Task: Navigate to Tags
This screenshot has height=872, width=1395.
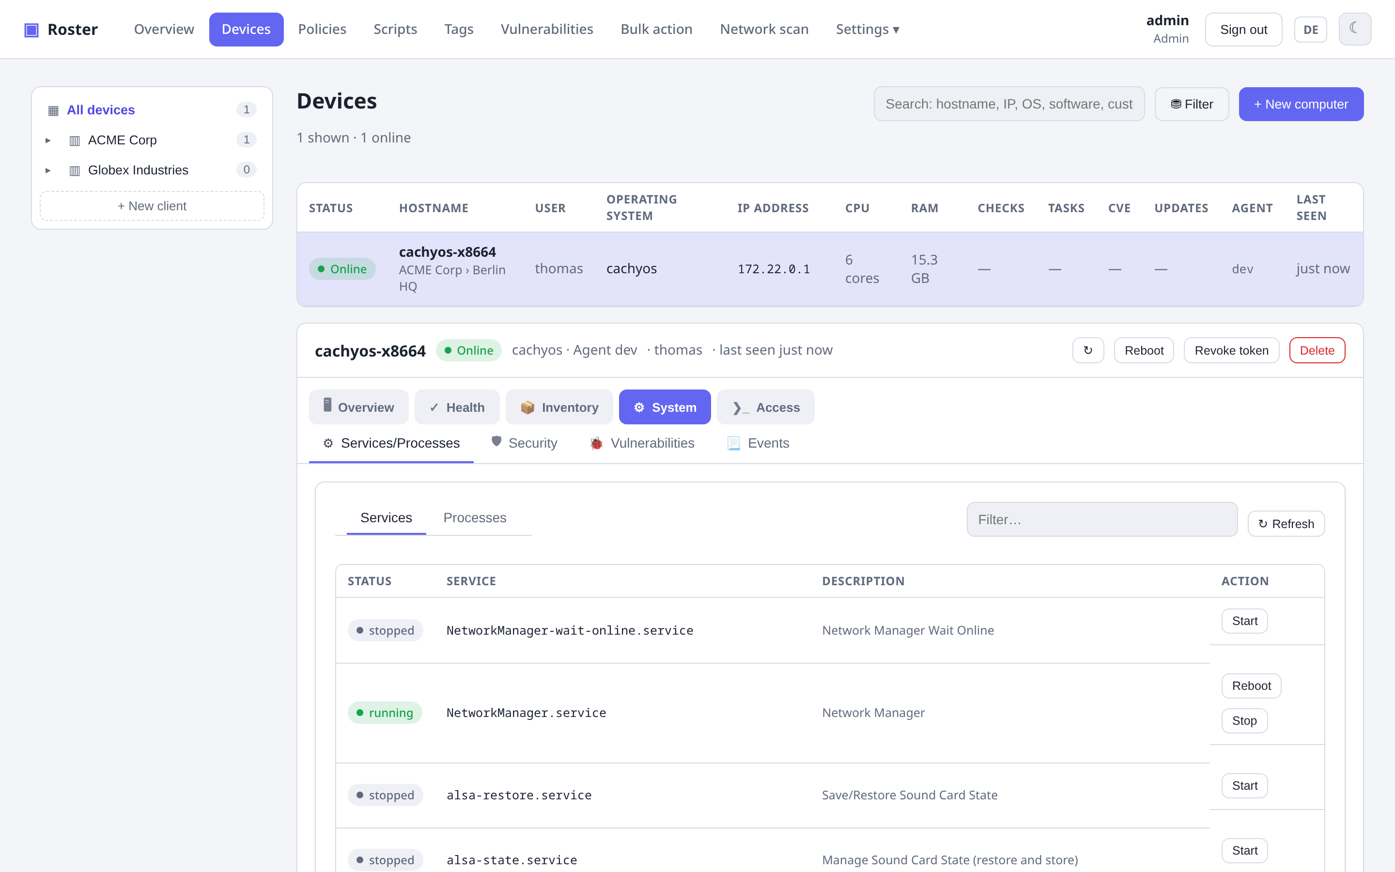Action: pyautogui.click(x=458, y=30)
